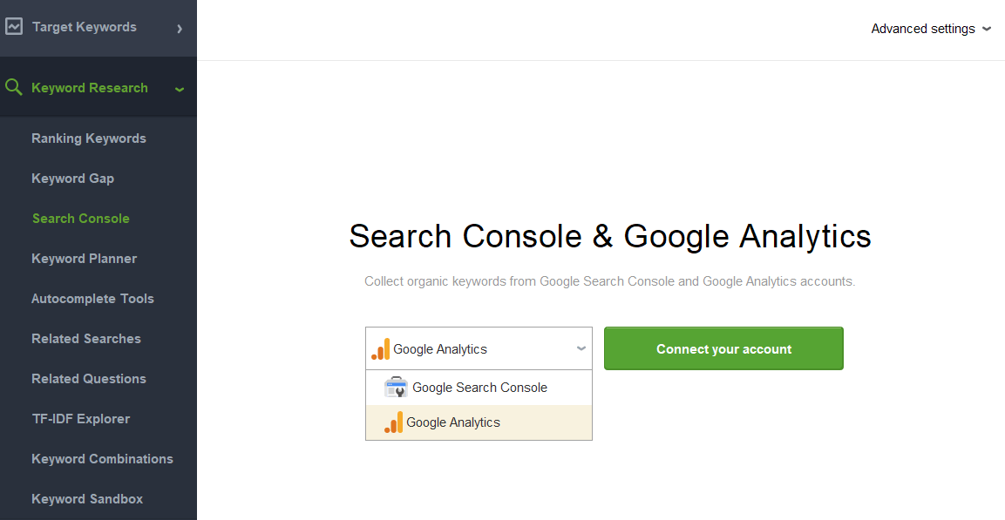This screenshot has width=1005, height=520.
Task: Switch to TF-IDF Explorer
Action: 81,419
